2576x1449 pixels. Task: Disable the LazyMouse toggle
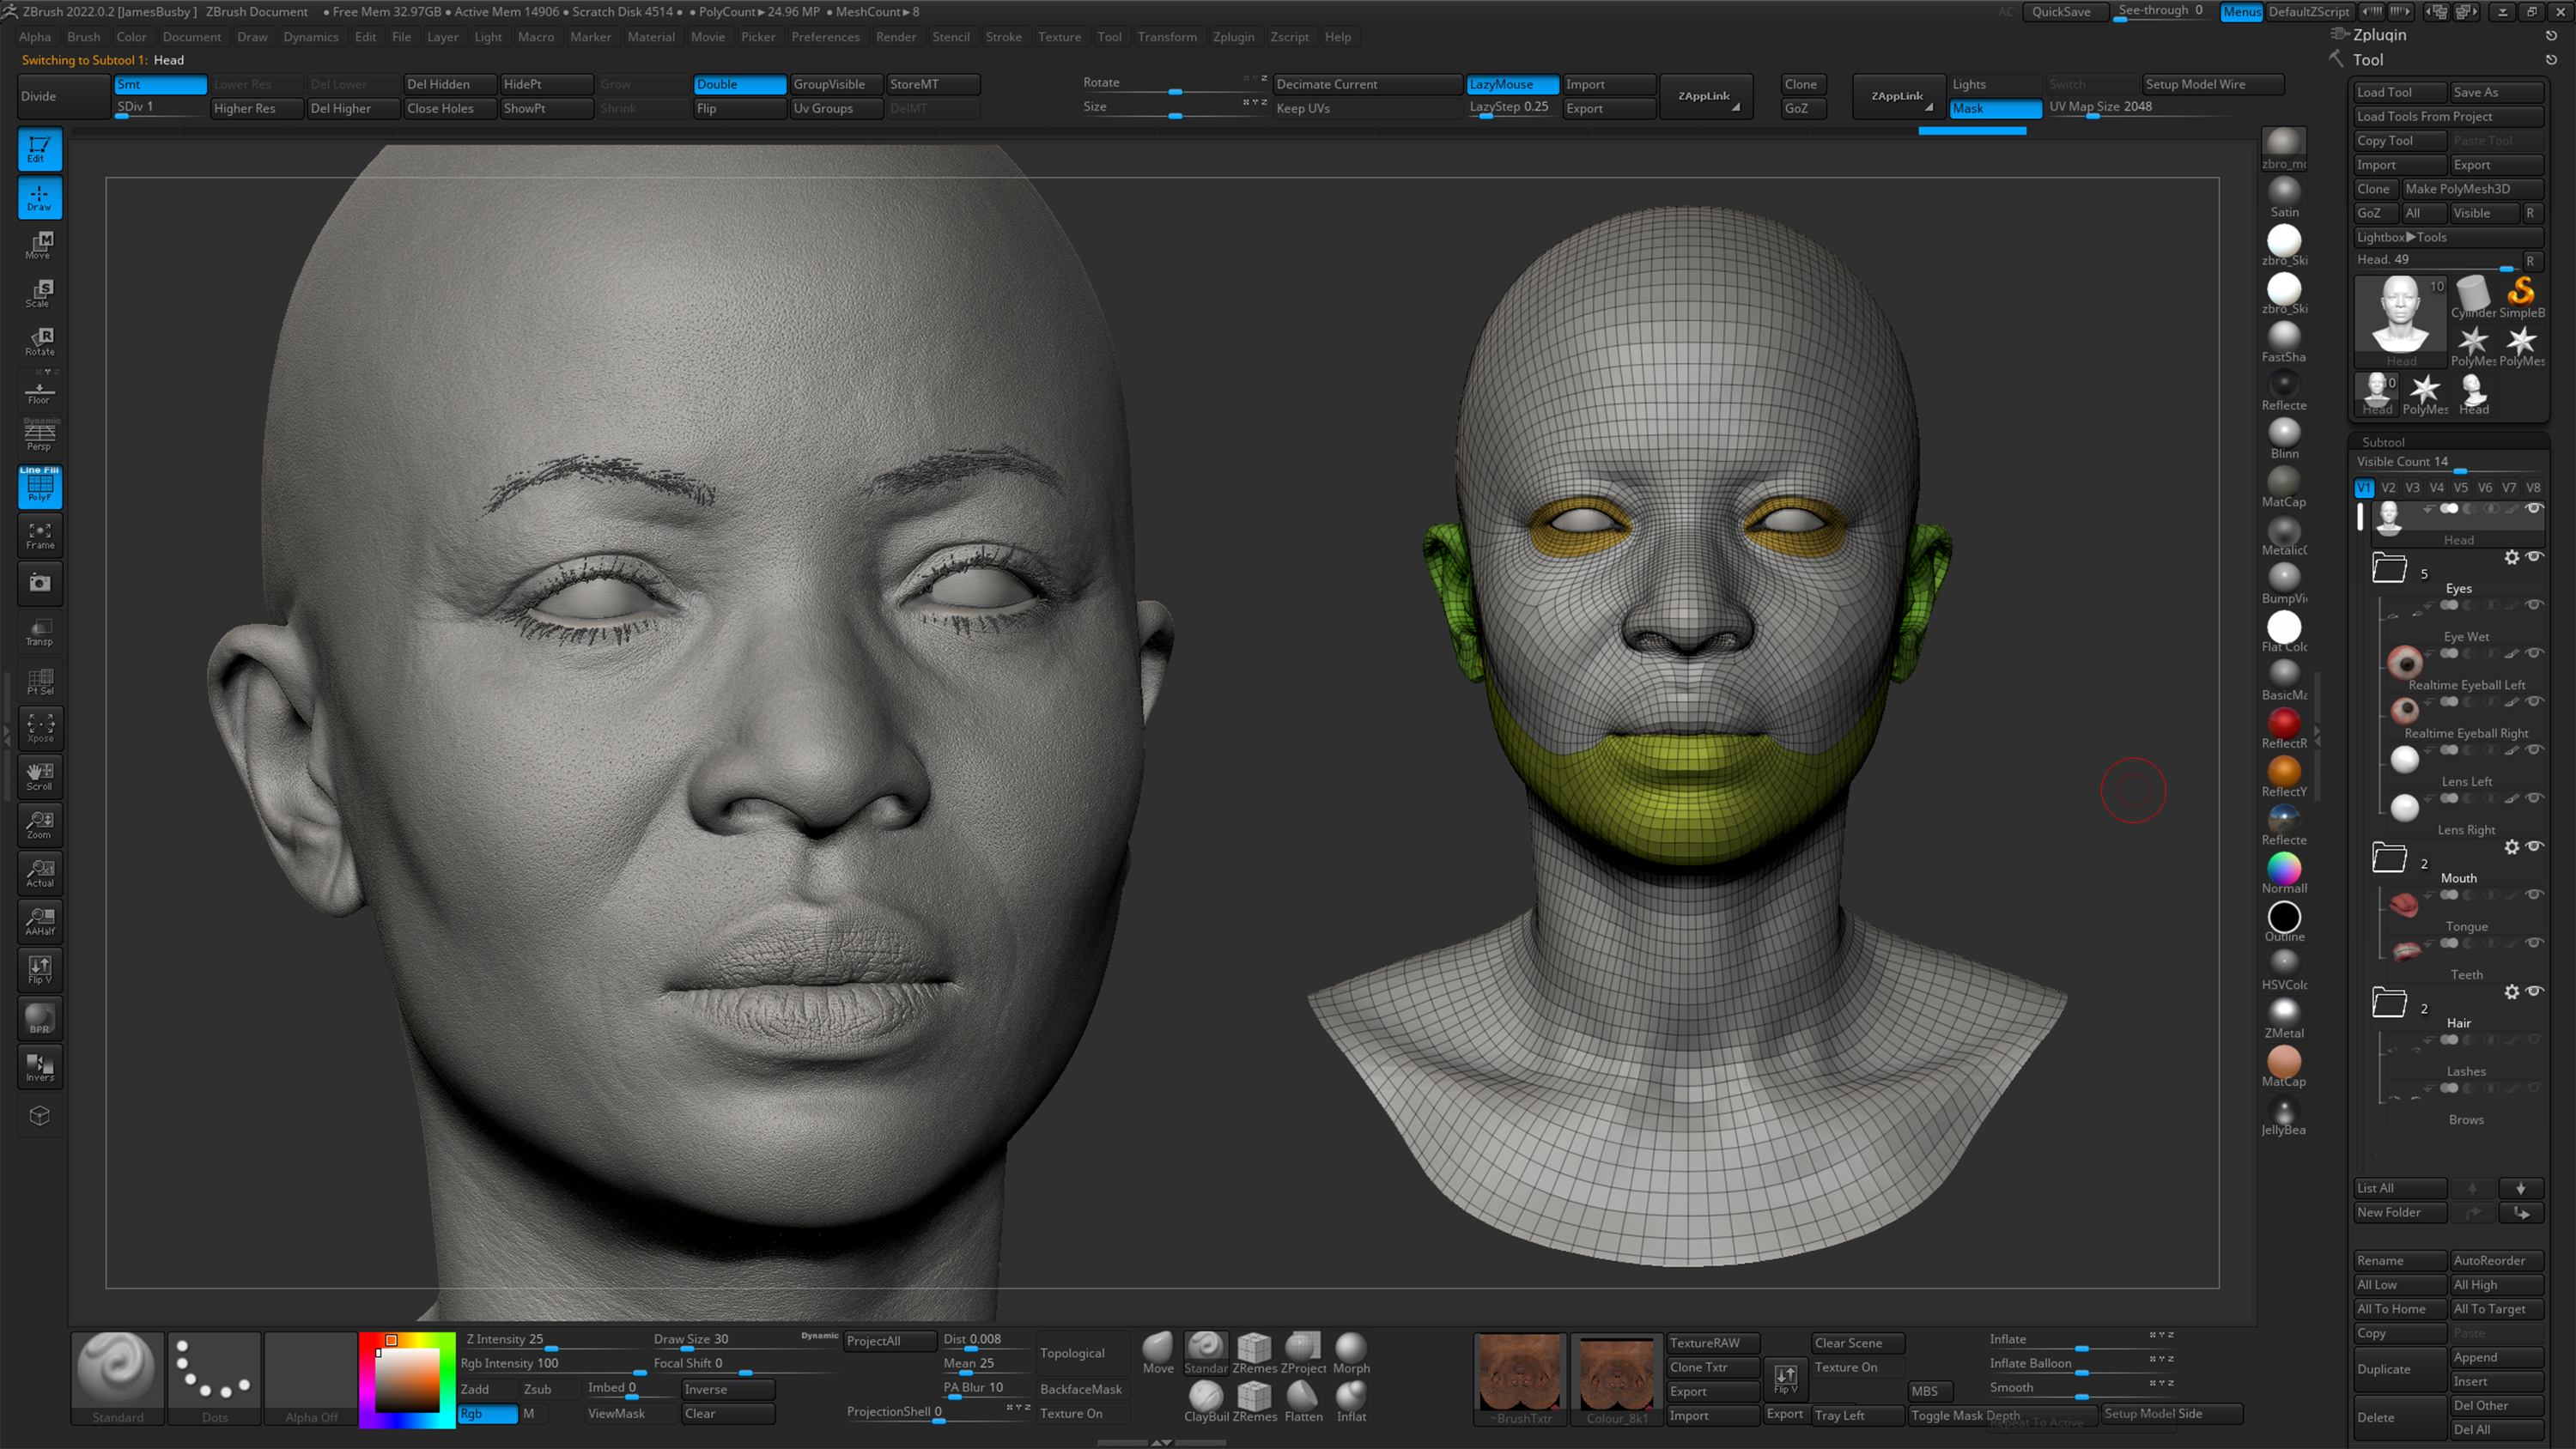[x=1511, y=84]
